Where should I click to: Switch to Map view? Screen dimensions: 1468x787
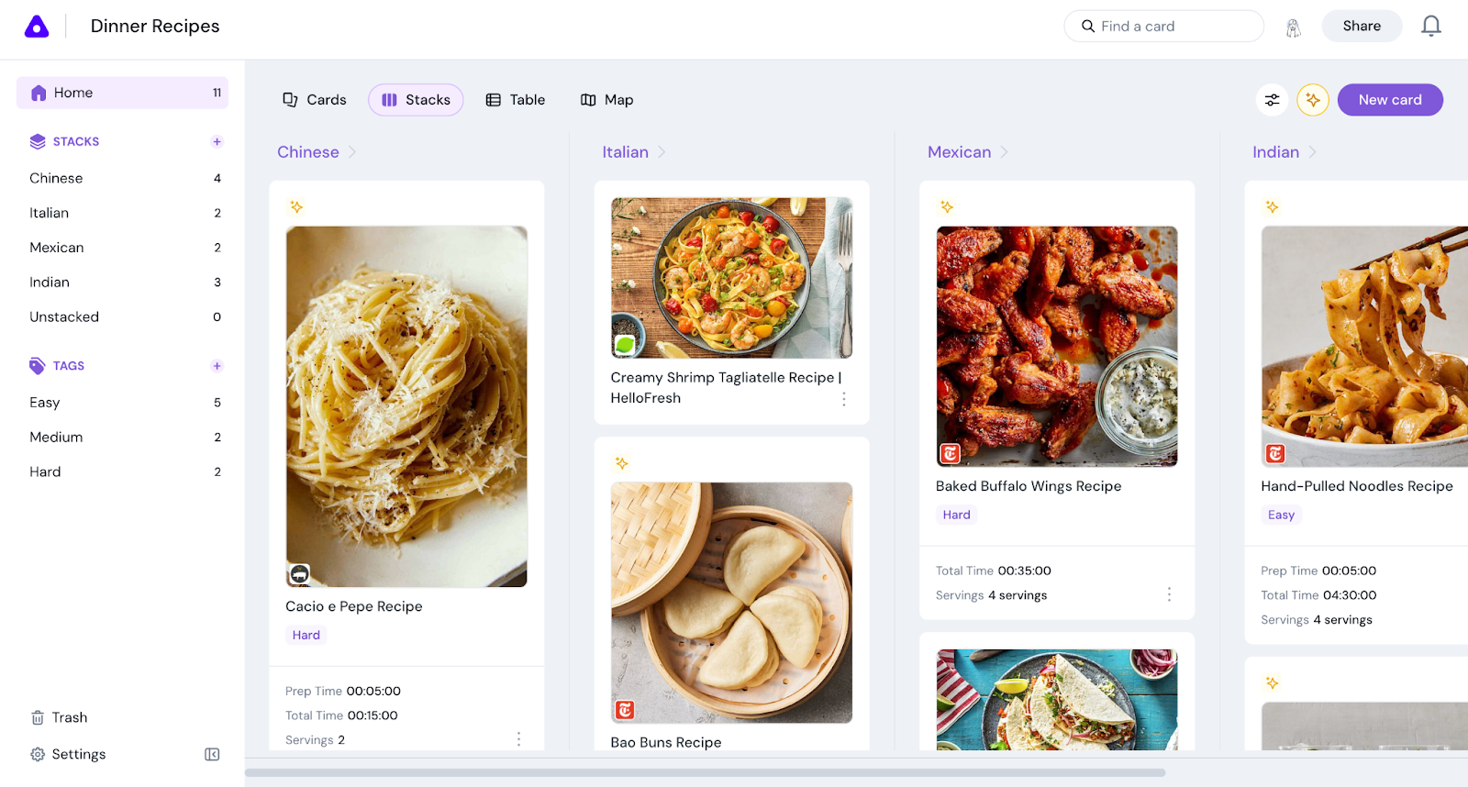pos(607,100)
